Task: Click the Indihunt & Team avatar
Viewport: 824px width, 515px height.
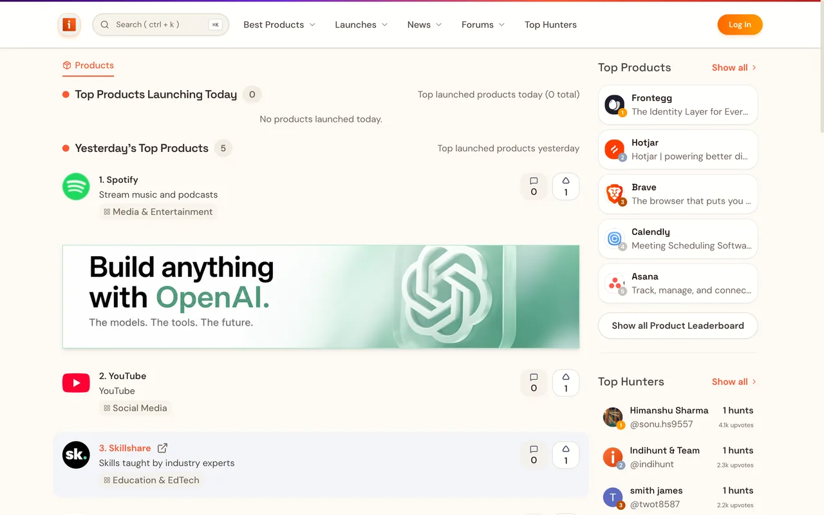Action: pyautogui.click(x=613, y=457)
